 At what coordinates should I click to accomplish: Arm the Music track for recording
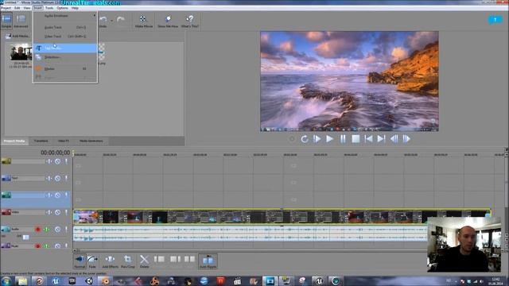click(37, 246)
